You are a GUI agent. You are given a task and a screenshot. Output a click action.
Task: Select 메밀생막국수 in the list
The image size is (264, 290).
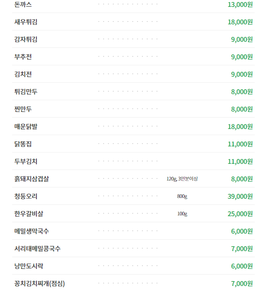pos(32,231)
